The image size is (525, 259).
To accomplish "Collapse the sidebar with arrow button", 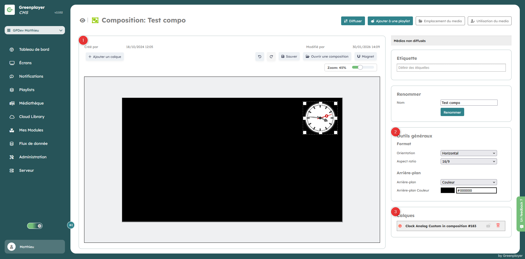I will click(71, 225).
